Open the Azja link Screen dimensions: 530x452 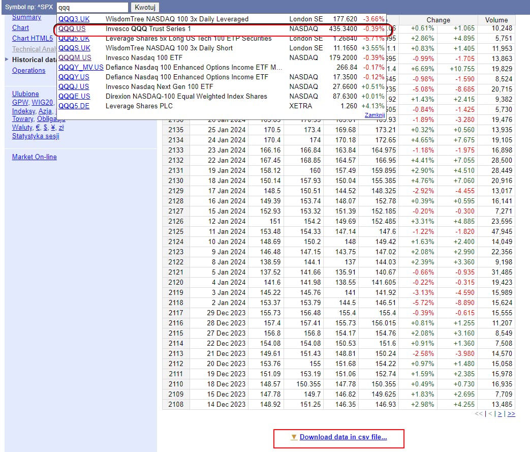click(45, 111)
